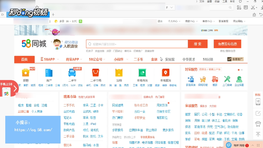Open the 同城速聘 link
The height and width of the screenshot is (148, 263).
coord(118,105)
